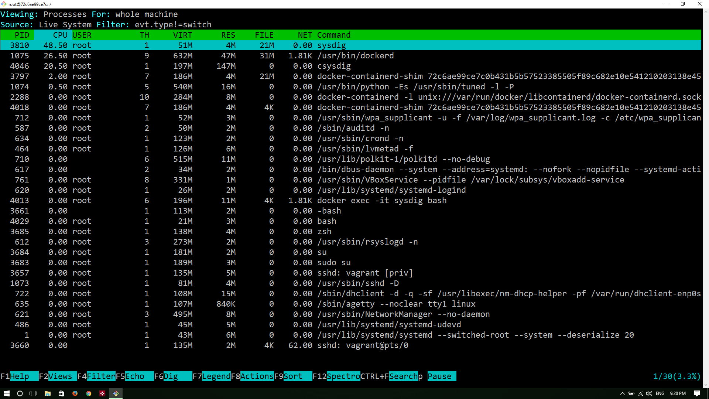
Task: Launch Chrome from taskbar
Action: coord(89,393)
